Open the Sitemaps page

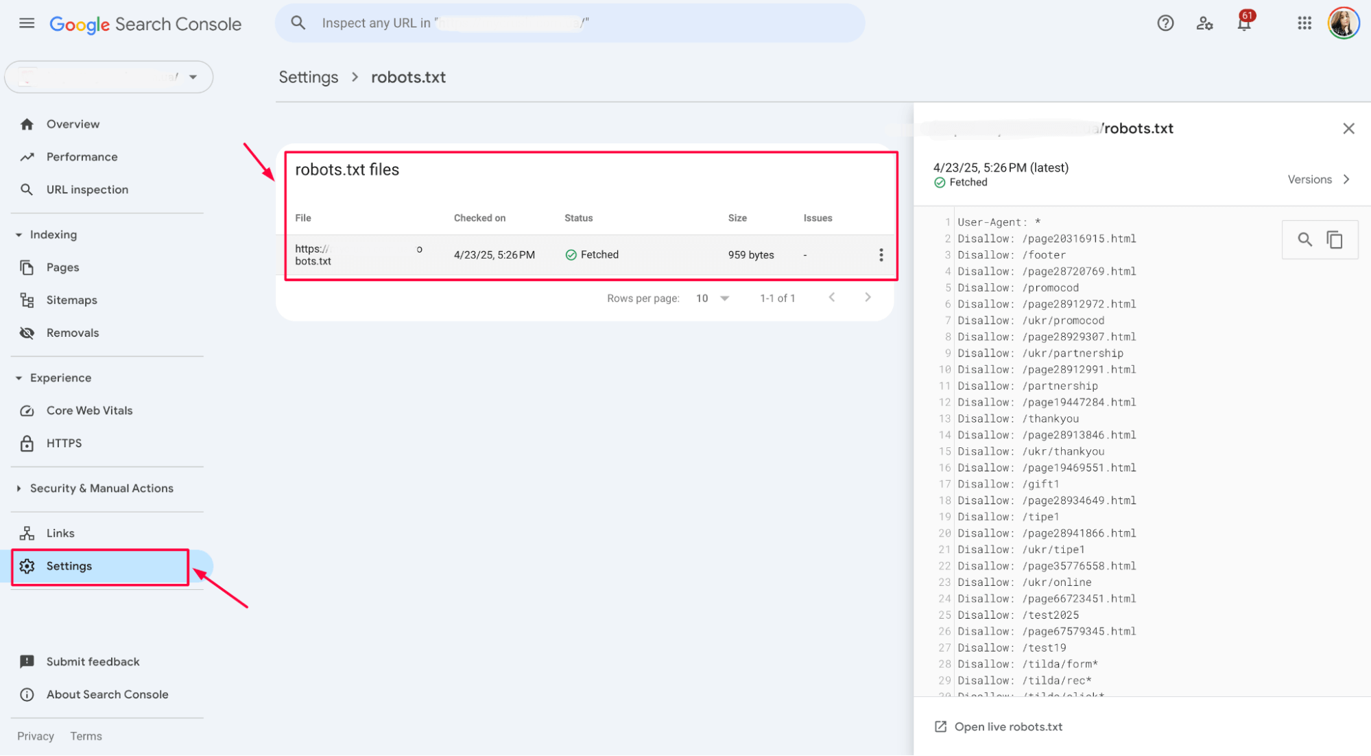[71, 300]
